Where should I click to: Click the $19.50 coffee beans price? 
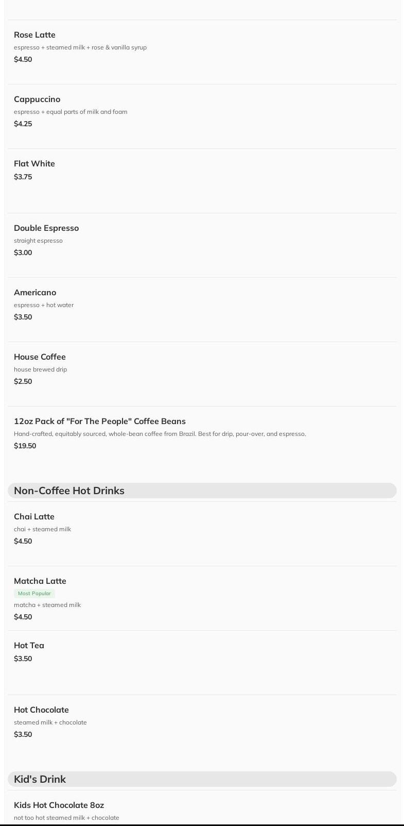coord(25,446)
